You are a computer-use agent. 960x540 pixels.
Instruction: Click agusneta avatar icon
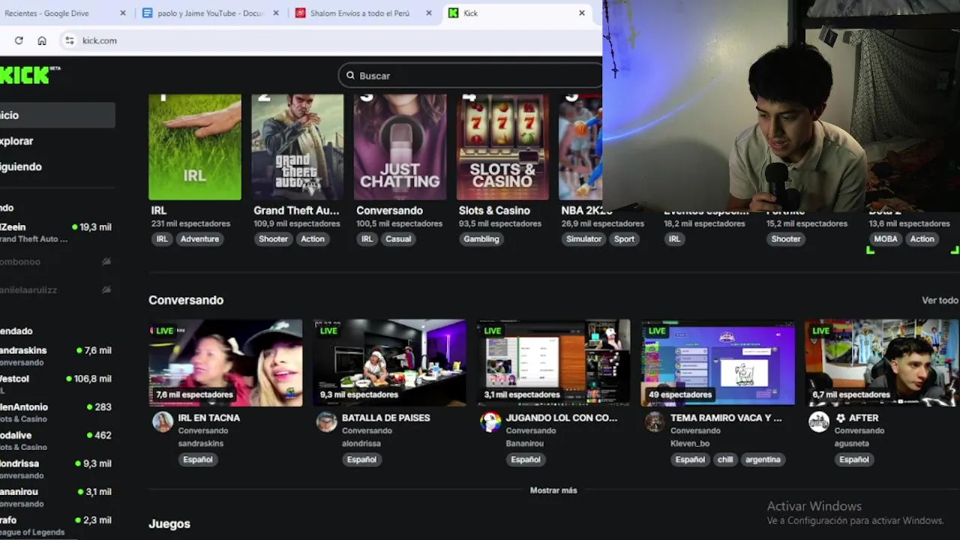(819, 421)
